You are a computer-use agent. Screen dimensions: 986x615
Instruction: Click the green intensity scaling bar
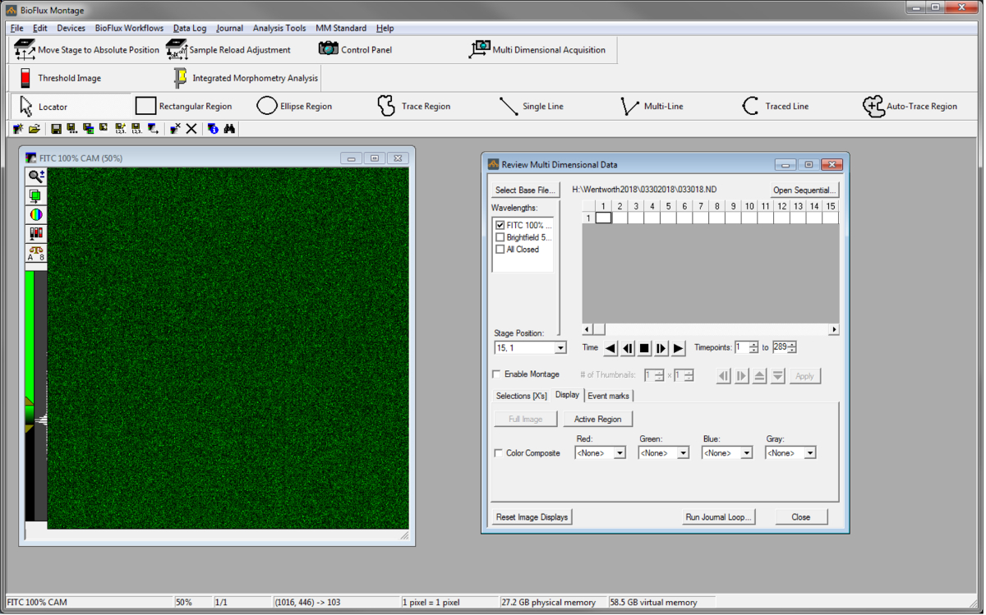[x=30, y=333]
